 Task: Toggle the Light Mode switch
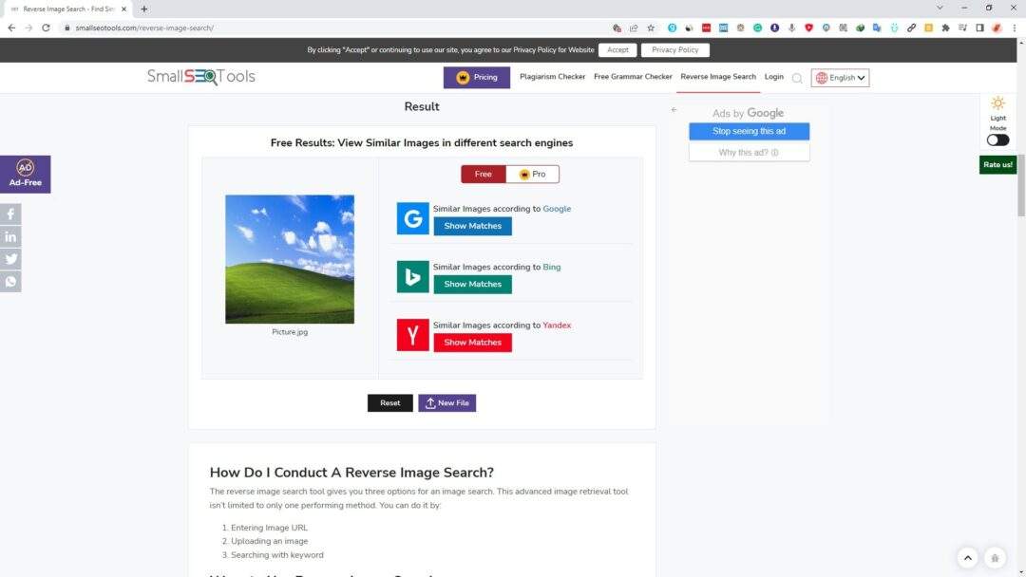click(x=997, y=140)
